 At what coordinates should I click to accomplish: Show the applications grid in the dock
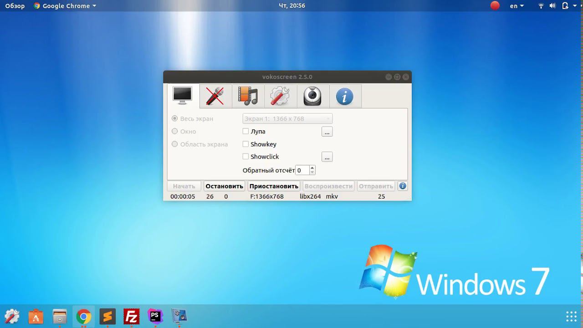coord(571,316)
